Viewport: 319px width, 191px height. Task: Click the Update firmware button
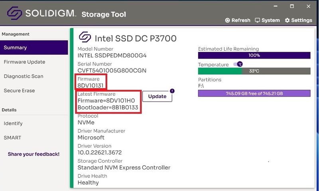(x=157, y=96)
